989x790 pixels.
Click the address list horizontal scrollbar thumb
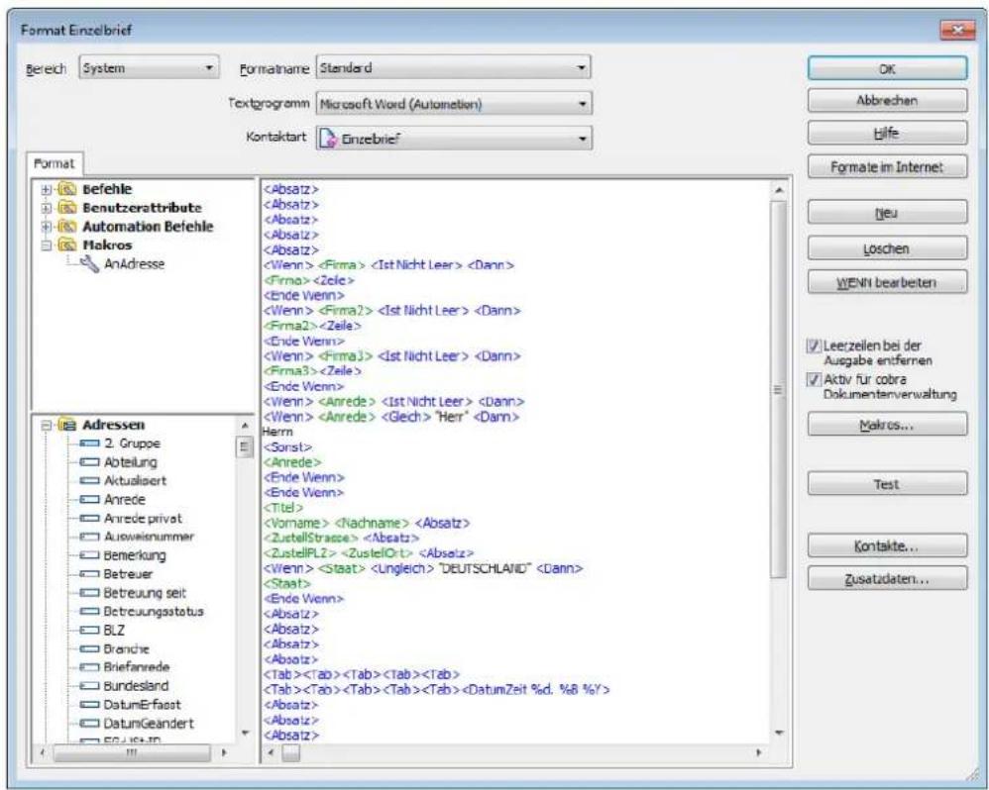(x=132, y=752)
